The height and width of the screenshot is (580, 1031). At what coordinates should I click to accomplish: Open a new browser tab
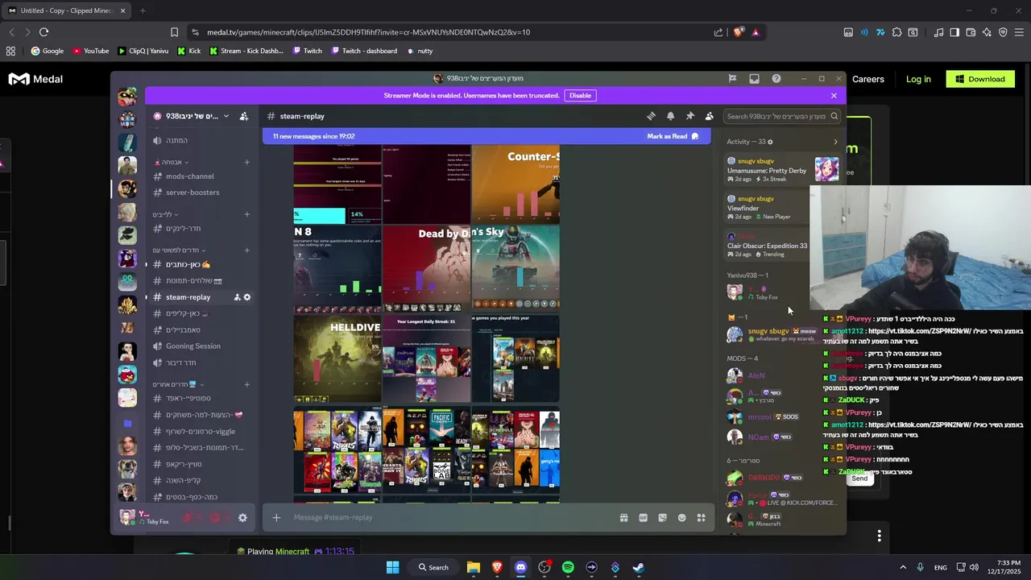[x=143, y=10]
